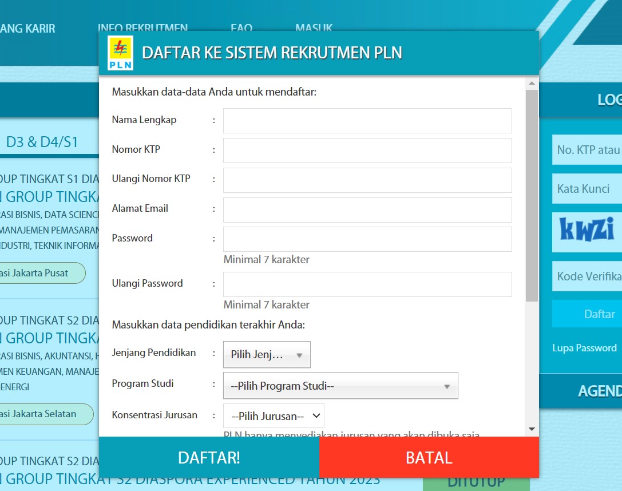Click the kWZi captcha image
The image size is (622, 491).
587,229
